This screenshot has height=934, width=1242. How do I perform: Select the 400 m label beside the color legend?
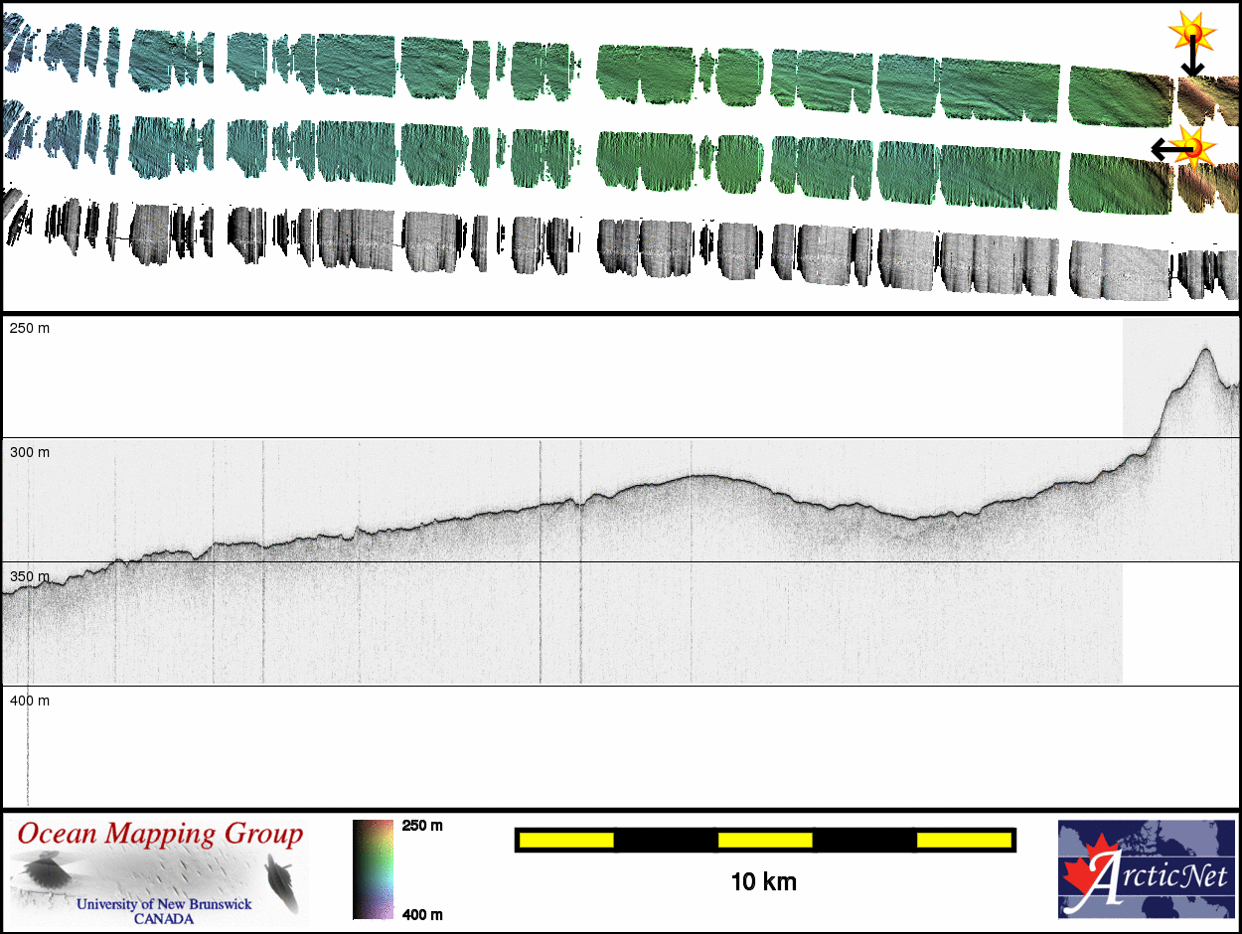click(422, 914)
